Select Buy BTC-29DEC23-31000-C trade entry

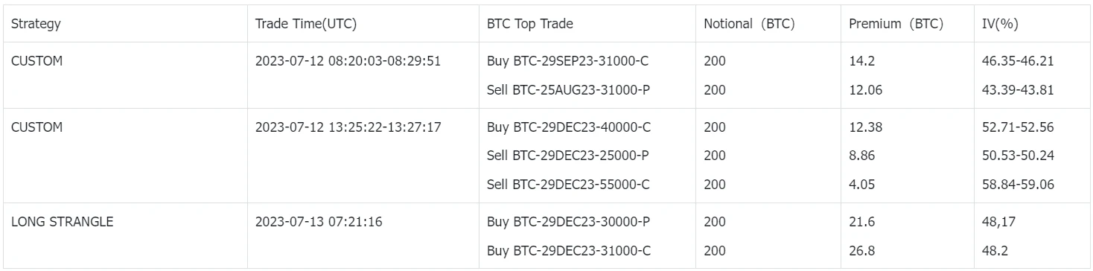[570, 251]
